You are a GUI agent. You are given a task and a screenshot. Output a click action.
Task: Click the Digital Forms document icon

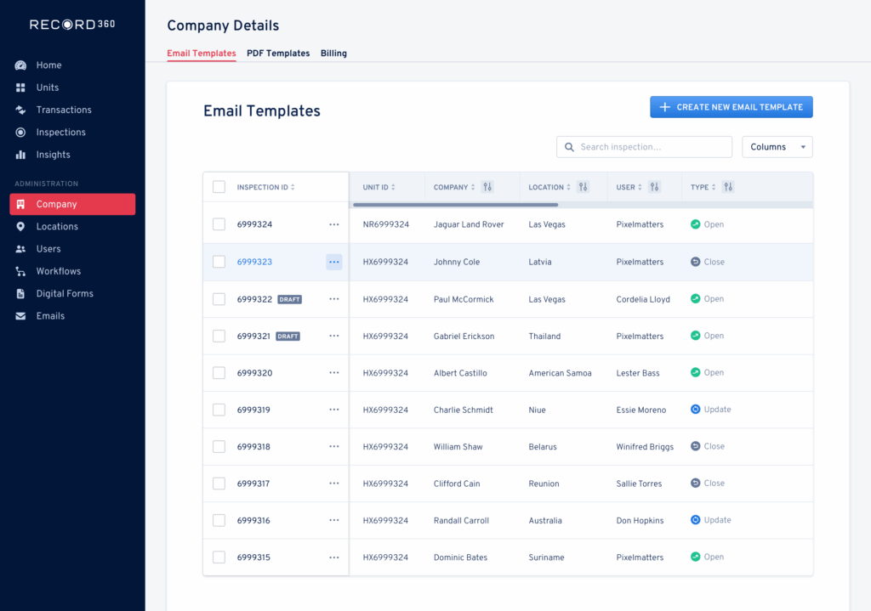click(20, 293)
